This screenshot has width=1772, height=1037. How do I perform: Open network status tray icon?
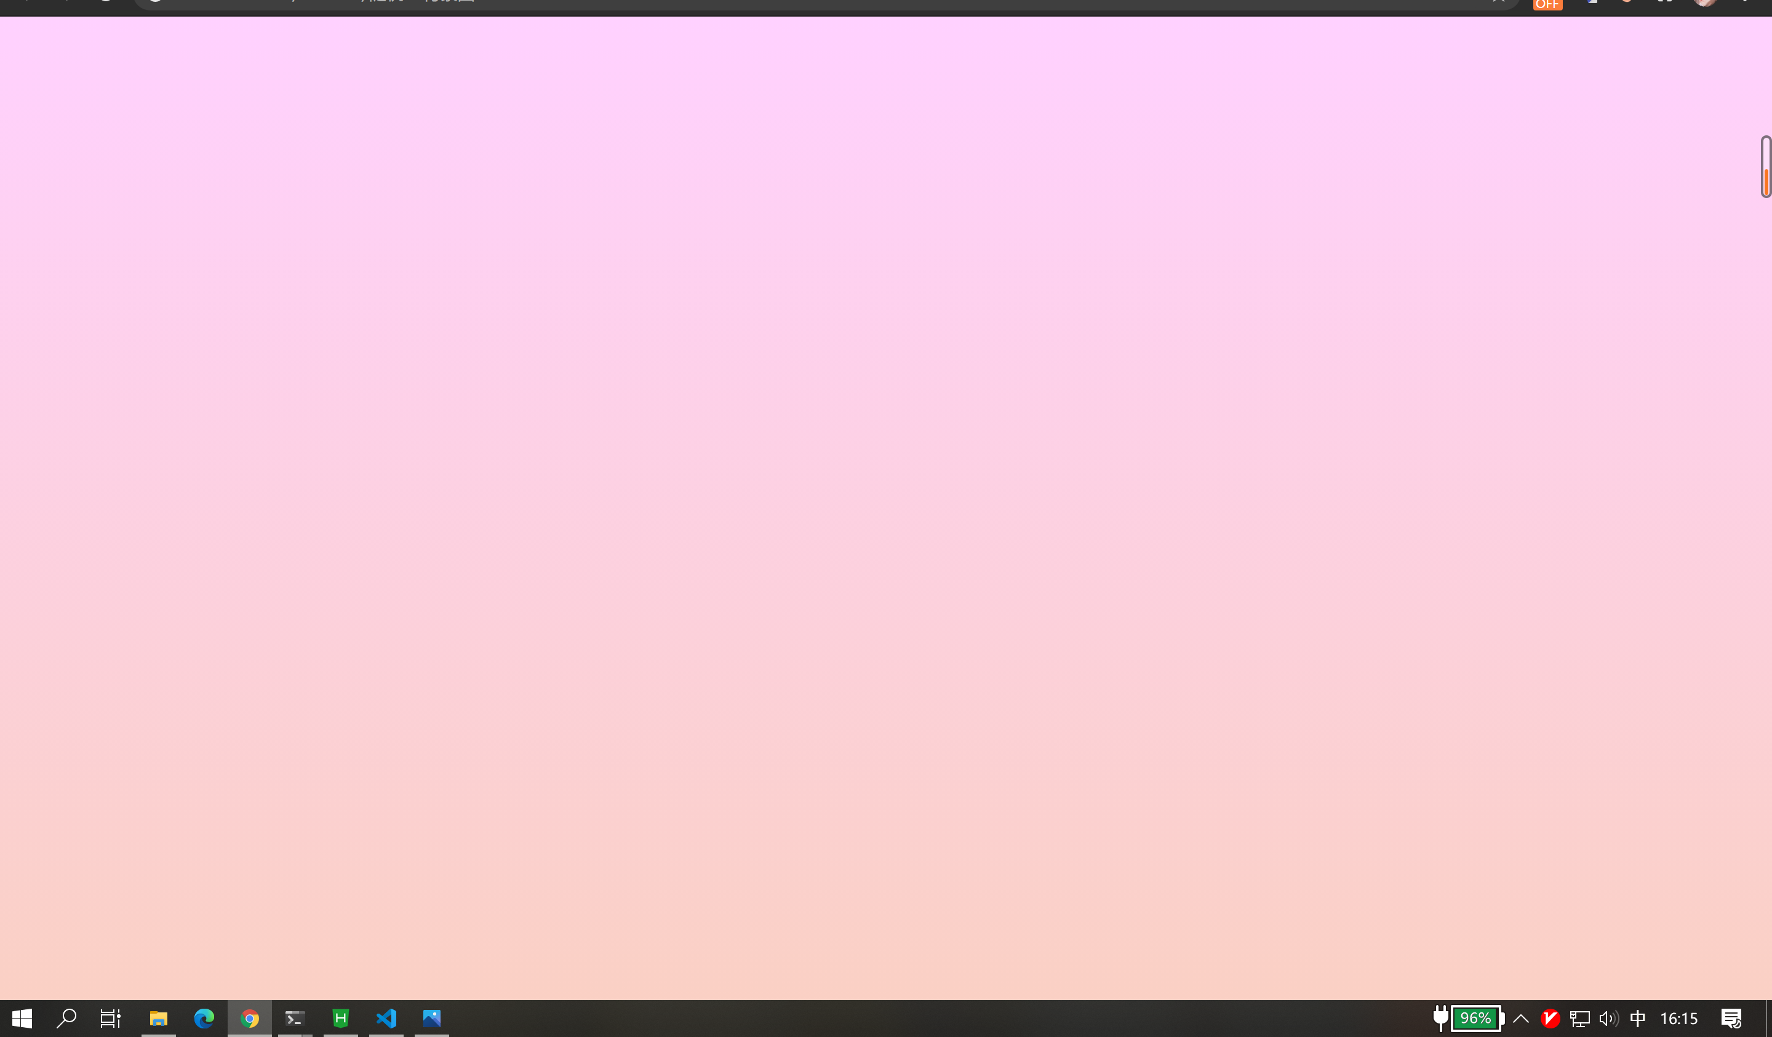click(x=1579, y=1018)
